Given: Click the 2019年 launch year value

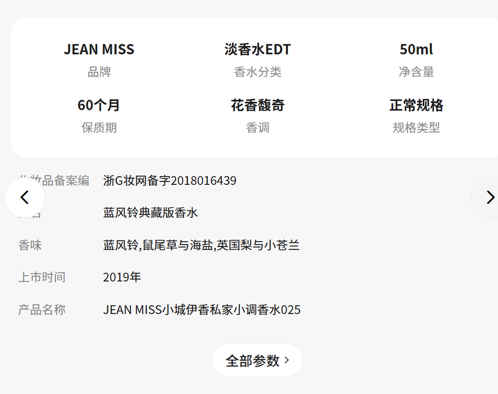Looking at the screenshot, I should coord(122,277).
